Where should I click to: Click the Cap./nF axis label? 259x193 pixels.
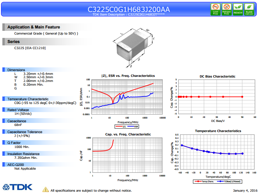81,156
